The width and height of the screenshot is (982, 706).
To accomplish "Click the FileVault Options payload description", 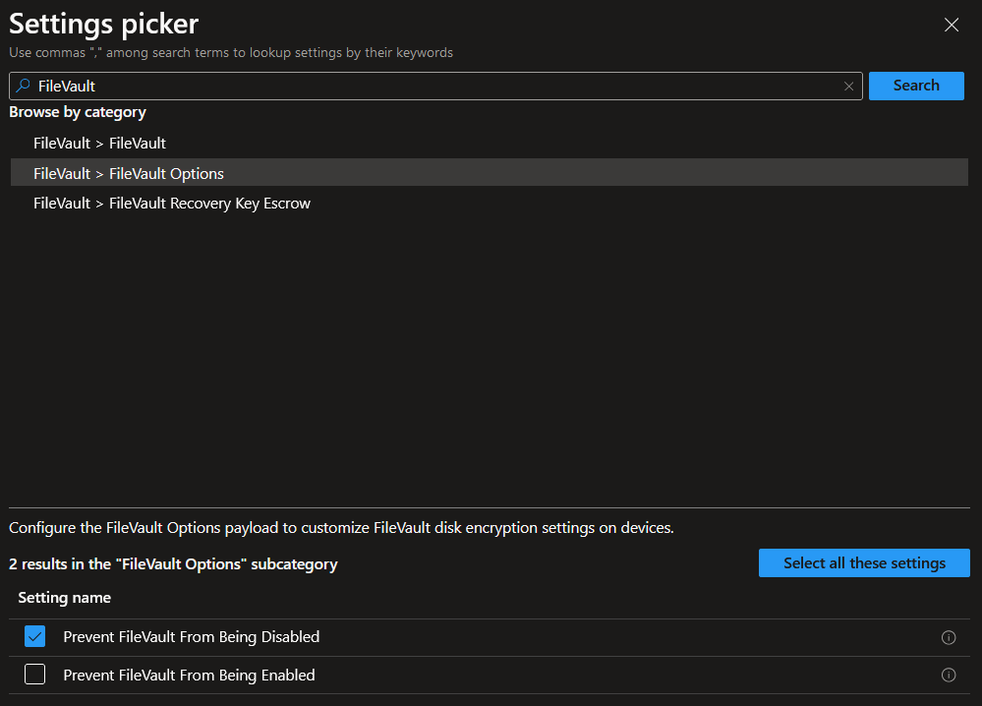I will click(341, 528).
